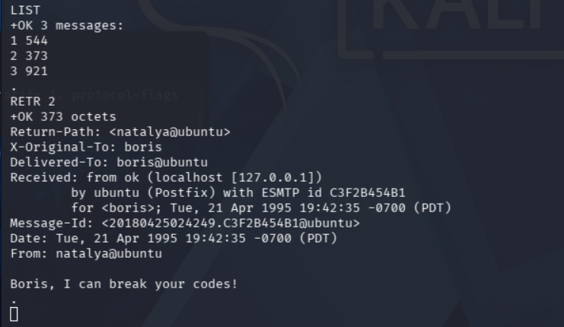Click the 'Received: from ok' localhost line
Screen dimensions: 564x327
tap(166, 177)
